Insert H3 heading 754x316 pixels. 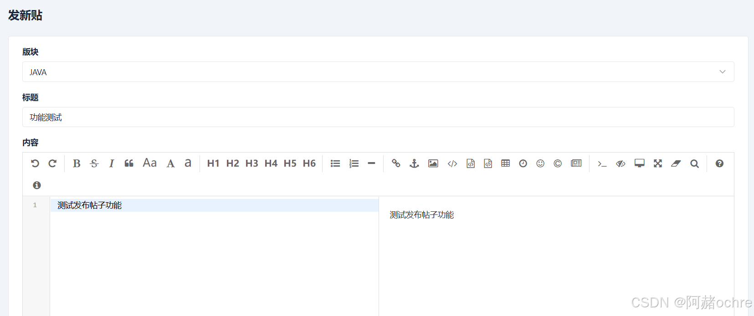251,163
